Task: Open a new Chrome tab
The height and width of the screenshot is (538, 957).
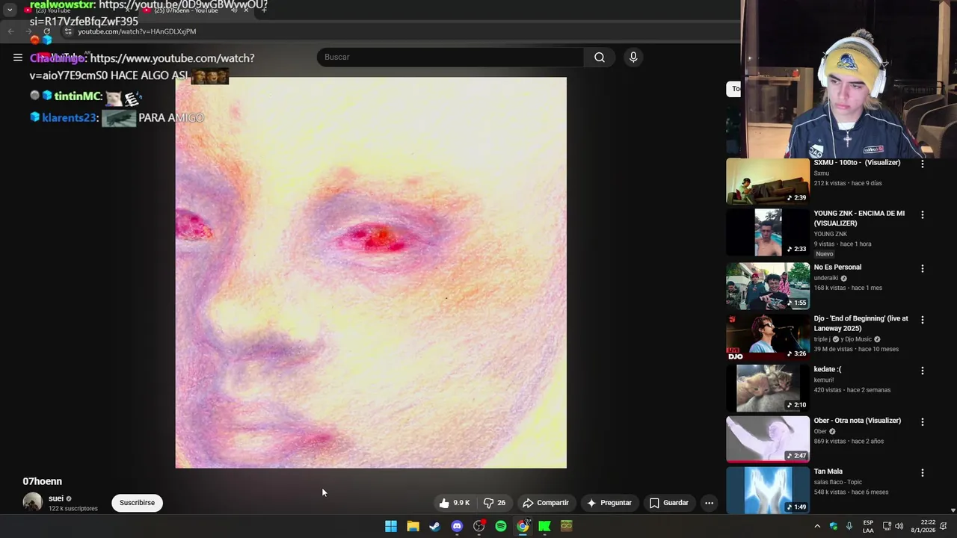Action: click(x=264, y=10)
